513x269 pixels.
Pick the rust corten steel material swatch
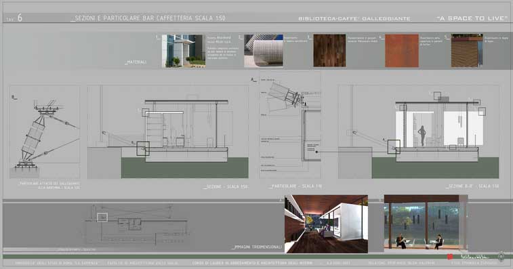tap(402, 51)
